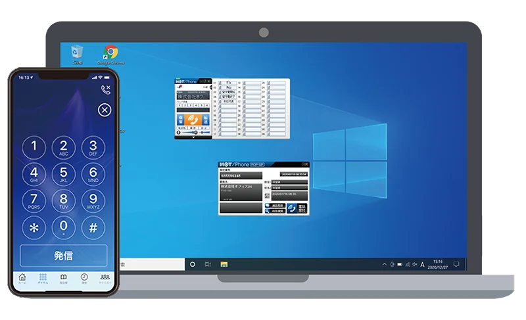Image resolution: width=526 pixels, height=320 pixels.
Task: Click the blue 保留 hold button
Action: (180, 119)
